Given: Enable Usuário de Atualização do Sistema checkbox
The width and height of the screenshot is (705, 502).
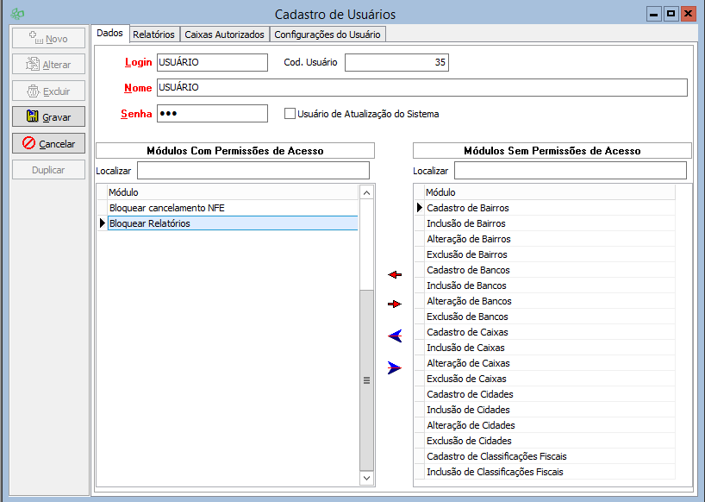Looking at the screenshot, I should pyautogui.click(x=290, y=113).
